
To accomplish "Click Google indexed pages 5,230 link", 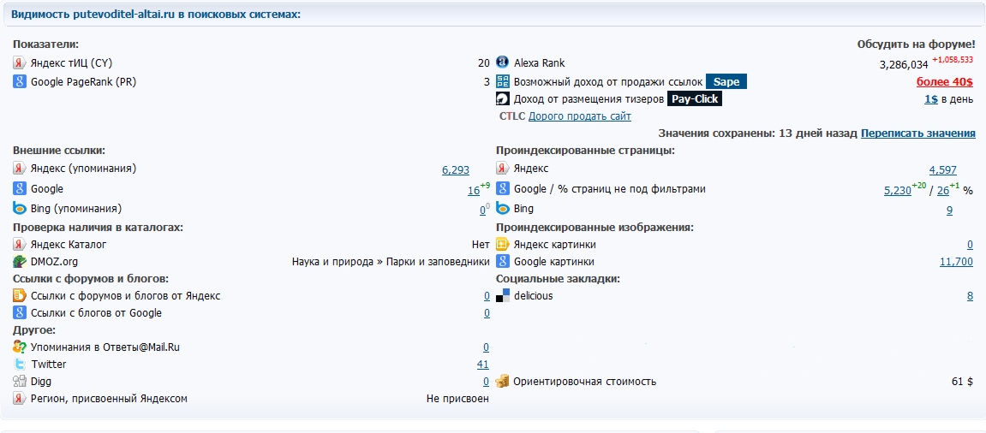I will pyautogui.click(x=897, y=191).
